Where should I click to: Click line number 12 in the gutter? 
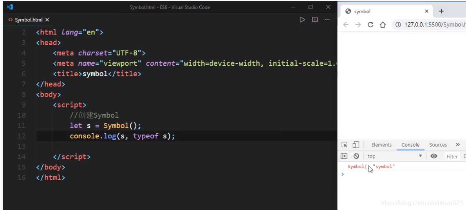pyautogui.click(x=22, y=136)
